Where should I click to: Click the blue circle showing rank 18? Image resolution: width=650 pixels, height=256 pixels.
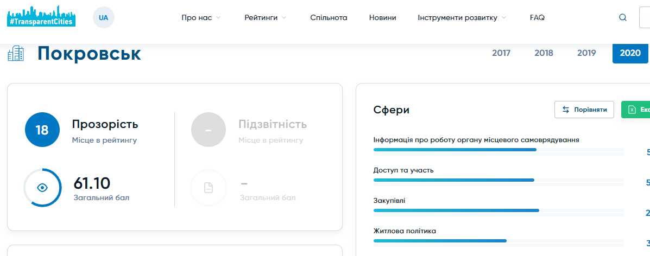point(42,130)
